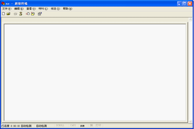Click the 已连接 status bar entry
Screen dimensions: 194x129
pos(5,126)
